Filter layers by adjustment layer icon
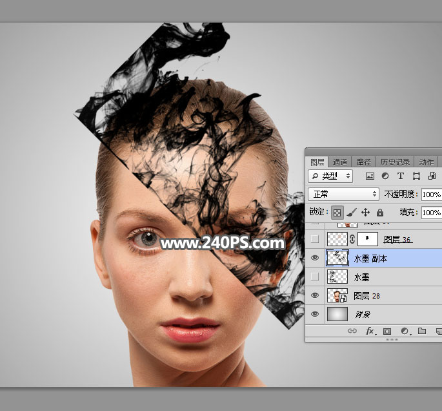The height and width of the screenshot is (411, 442). (385, 176)
